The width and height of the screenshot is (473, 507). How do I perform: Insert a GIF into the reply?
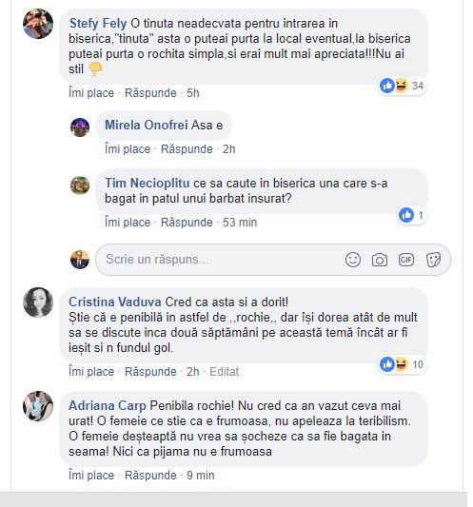406,260
